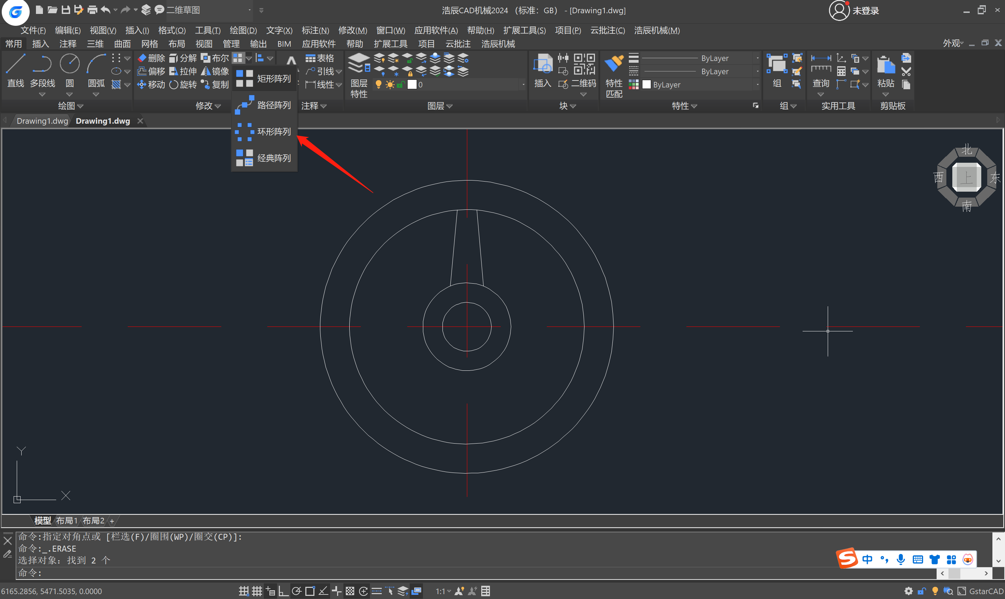Switch to the 布局1 layout tab

[66, 521]
